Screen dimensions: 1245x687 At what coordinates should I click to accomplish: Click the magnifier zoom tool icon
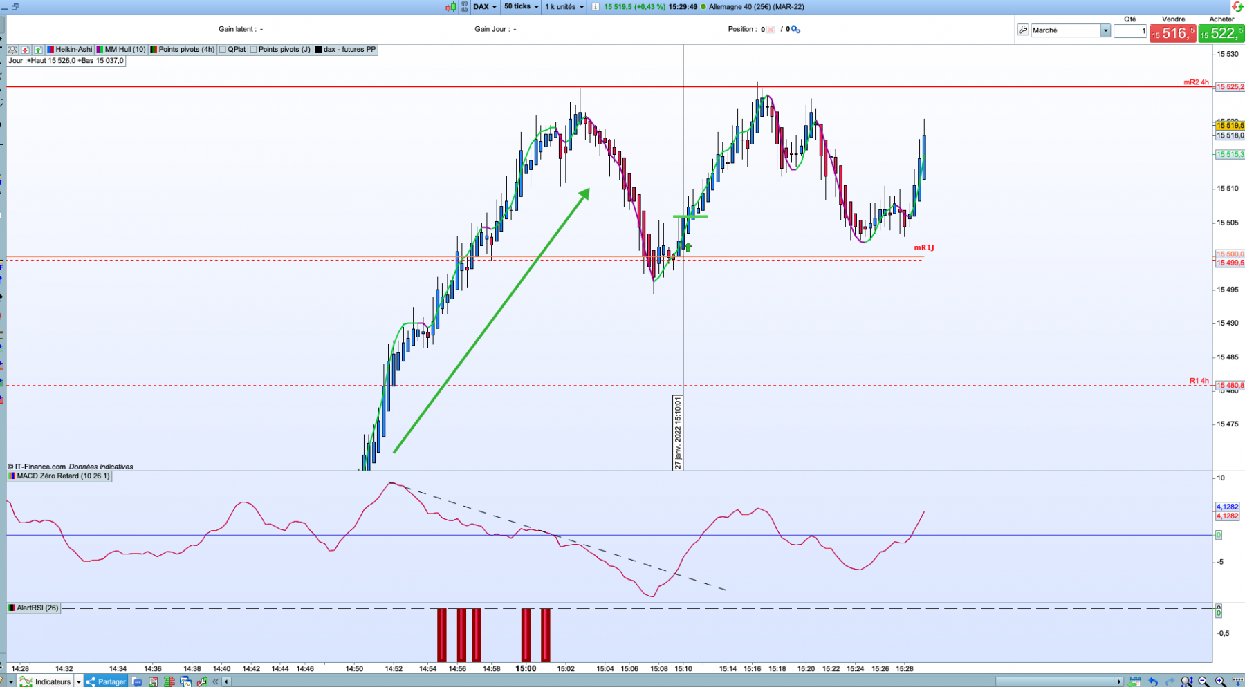click(x=1187, y=682)
